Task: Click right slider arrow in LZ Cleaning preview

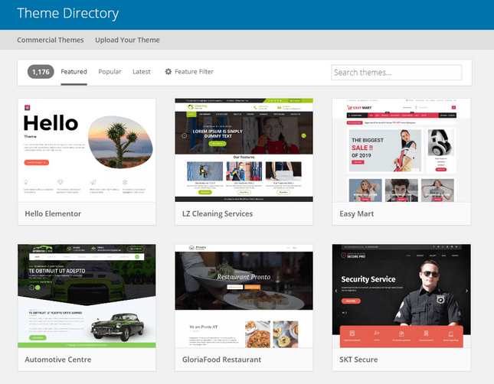Action: (x=304, y=135)
